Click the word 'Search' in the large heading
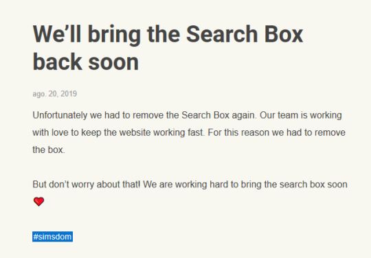The width and height of the screenshot is (371, 258). pos(222,34)
